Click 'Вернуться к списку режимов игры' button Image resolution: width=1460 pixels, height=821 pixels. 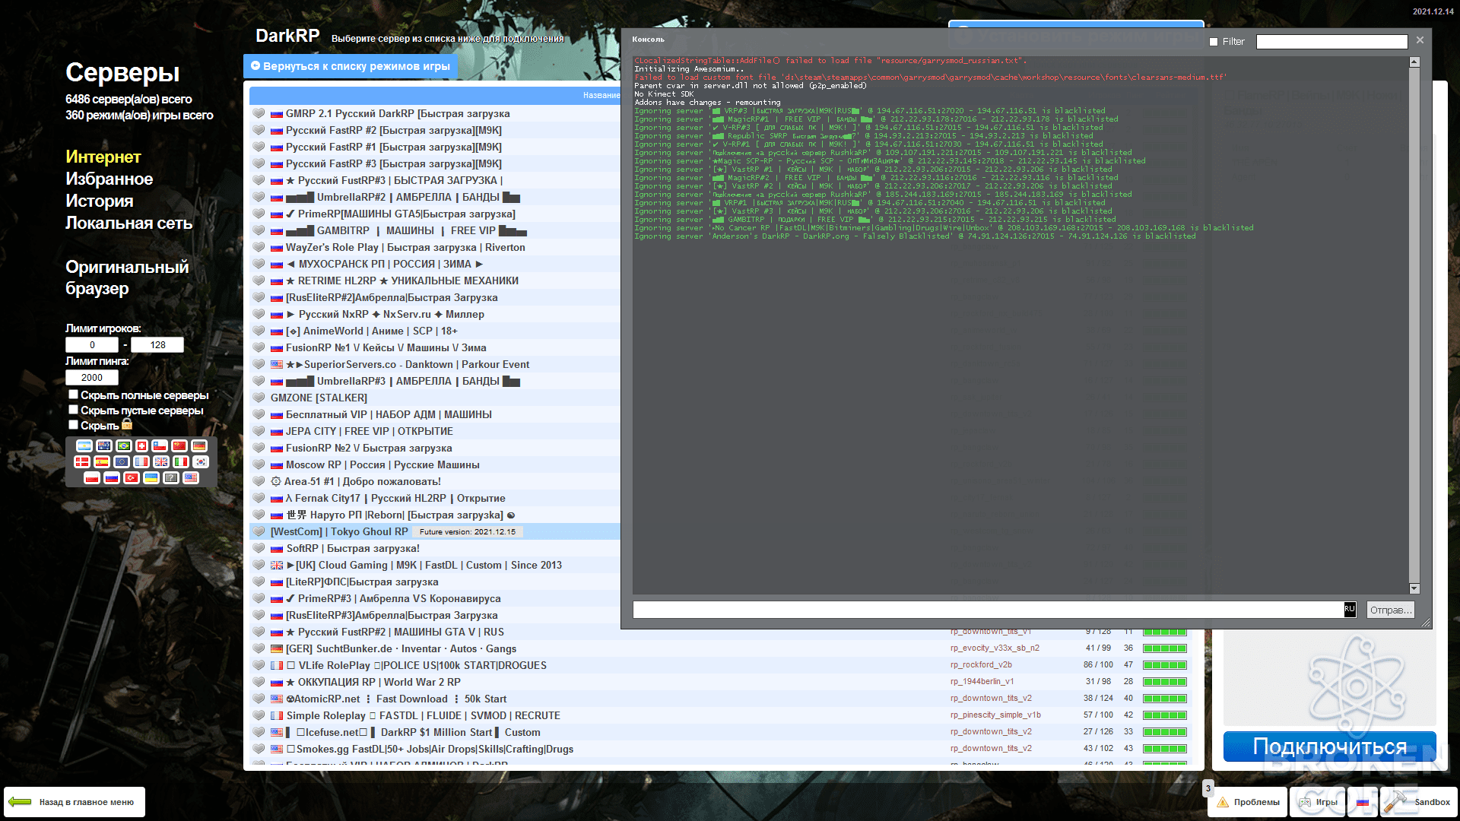tap(351, 66)
